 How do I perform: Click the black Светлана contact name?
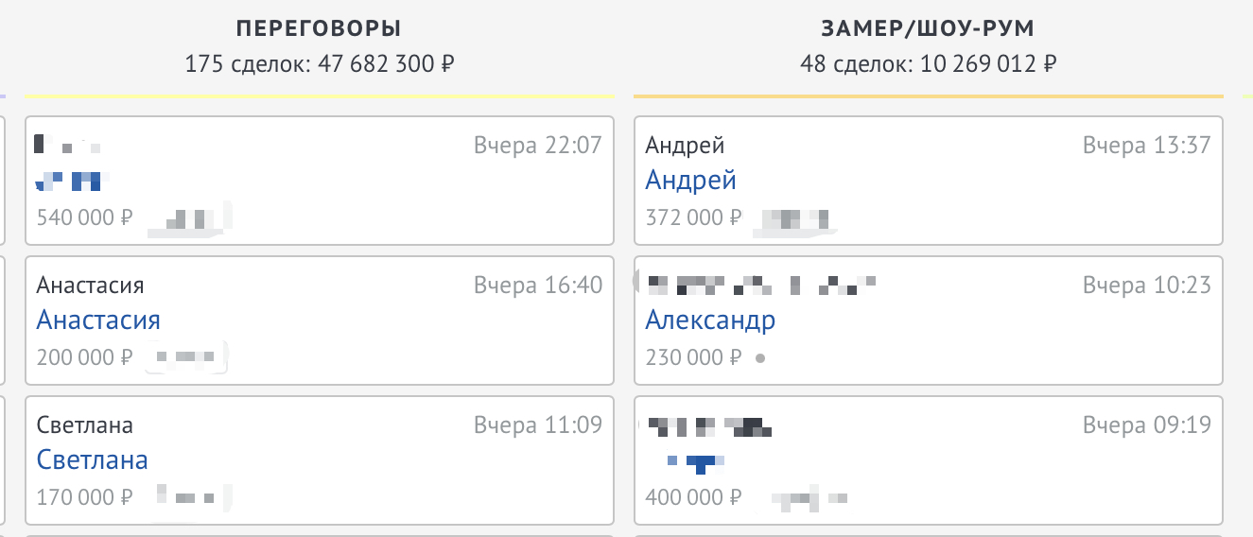84,425
